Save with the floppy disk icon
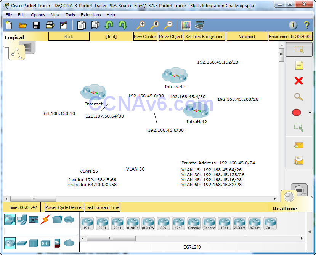The image size is (316, 255). click(x=36, y=25)
